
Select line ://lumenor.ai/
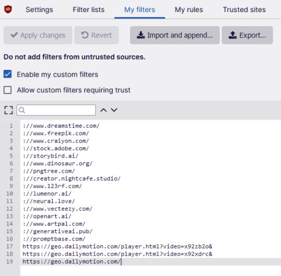coord(47,194)
